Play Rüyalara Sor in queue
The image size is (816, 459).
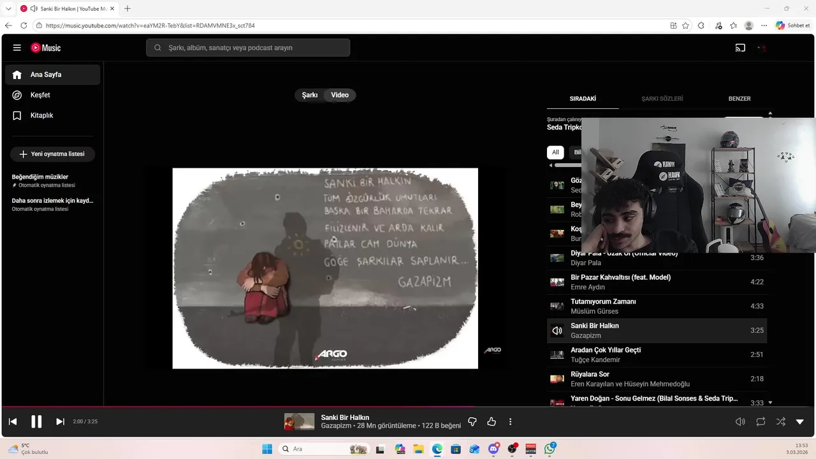pos(657,379)
